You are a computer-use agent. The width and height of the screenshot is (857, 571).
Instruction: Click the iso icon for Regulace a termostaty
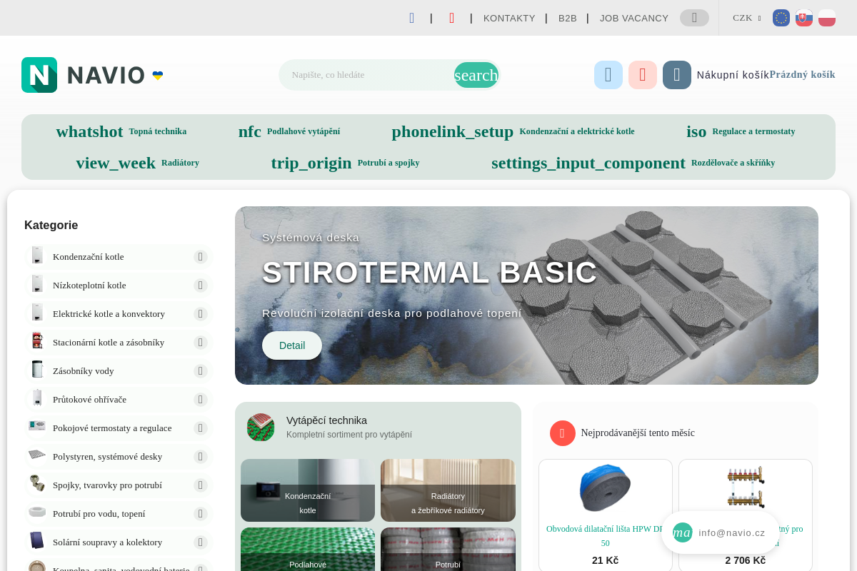[696, 131]
